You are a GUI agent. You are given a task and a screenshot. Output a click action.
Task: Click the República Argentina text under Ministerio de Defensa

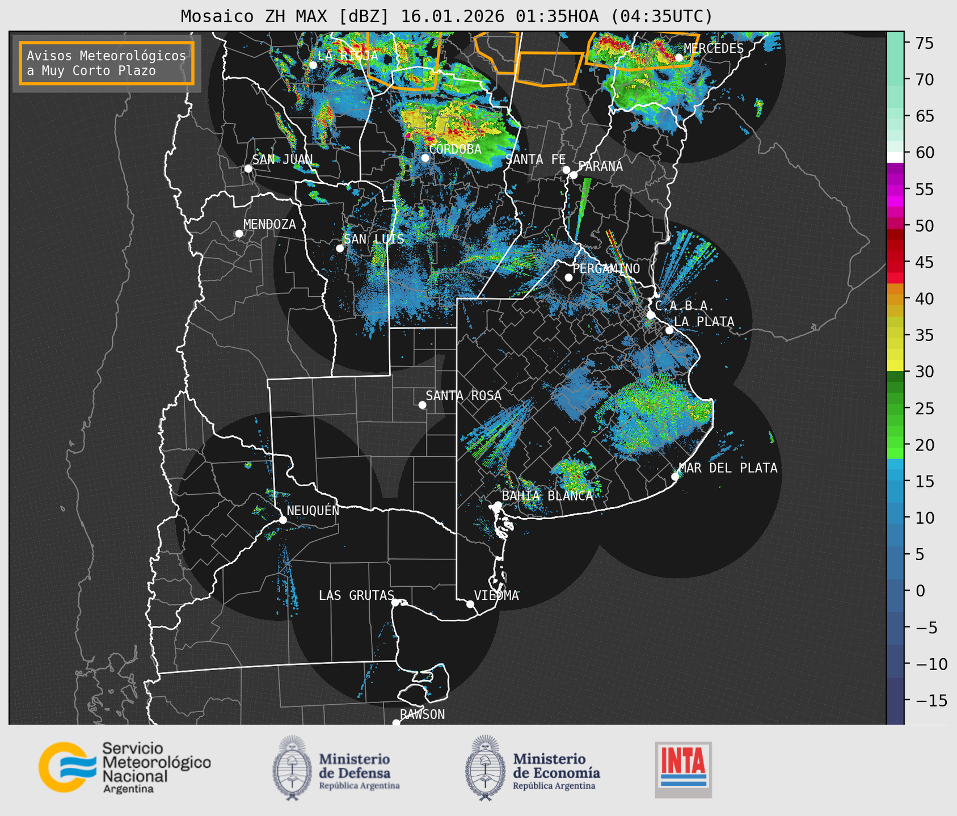point(359,786)
